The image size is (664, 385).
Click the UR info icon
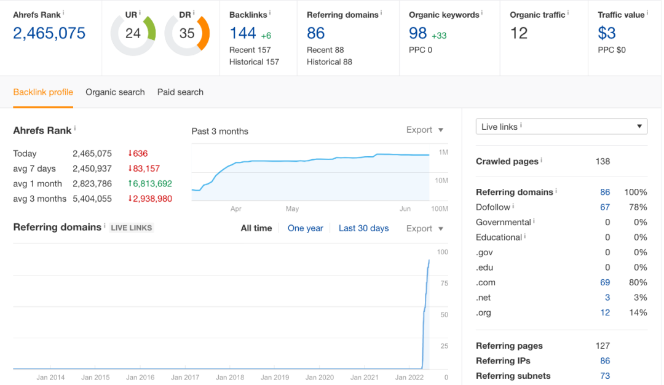[x=140, y=12]
